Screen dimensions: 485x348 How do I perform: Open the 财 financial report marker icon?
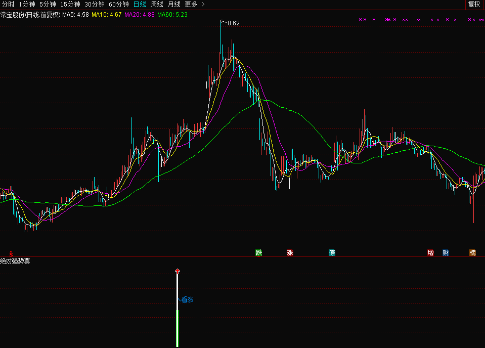coord(445,252)
